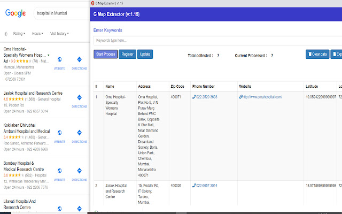Click the Latitude column header
Screen dimensions: 342x214
click(x=312, y=87)
